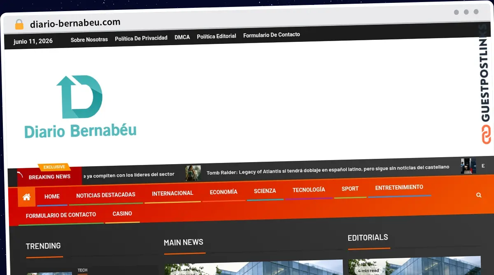Screen dimensions: 494x275
Task: Click the junio 11, 2026 date text
Action: pos(33,41)
